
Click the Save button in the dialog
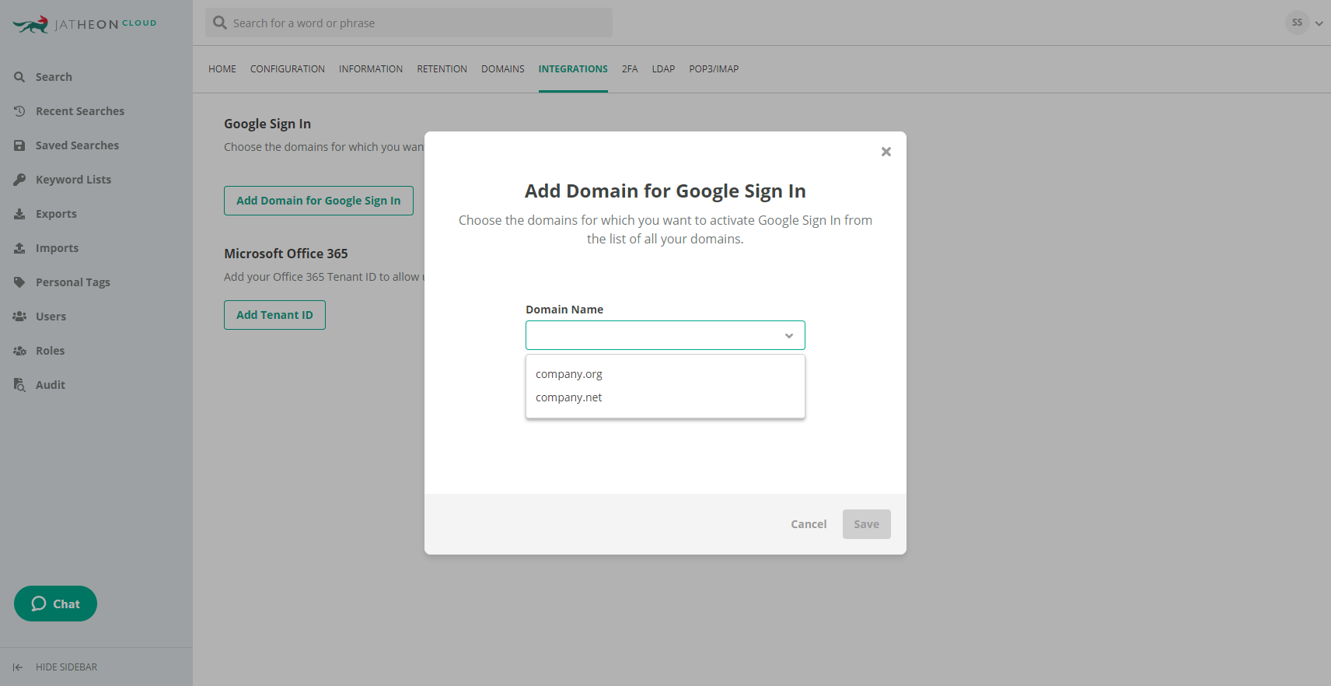pyautogui.click(x=867, y=524)
